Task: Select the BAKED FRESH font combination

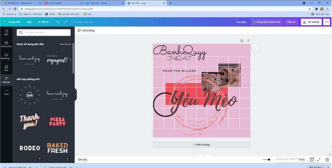Action: 57,148
